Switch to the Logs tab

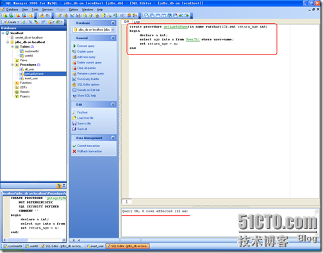(137, 22)
